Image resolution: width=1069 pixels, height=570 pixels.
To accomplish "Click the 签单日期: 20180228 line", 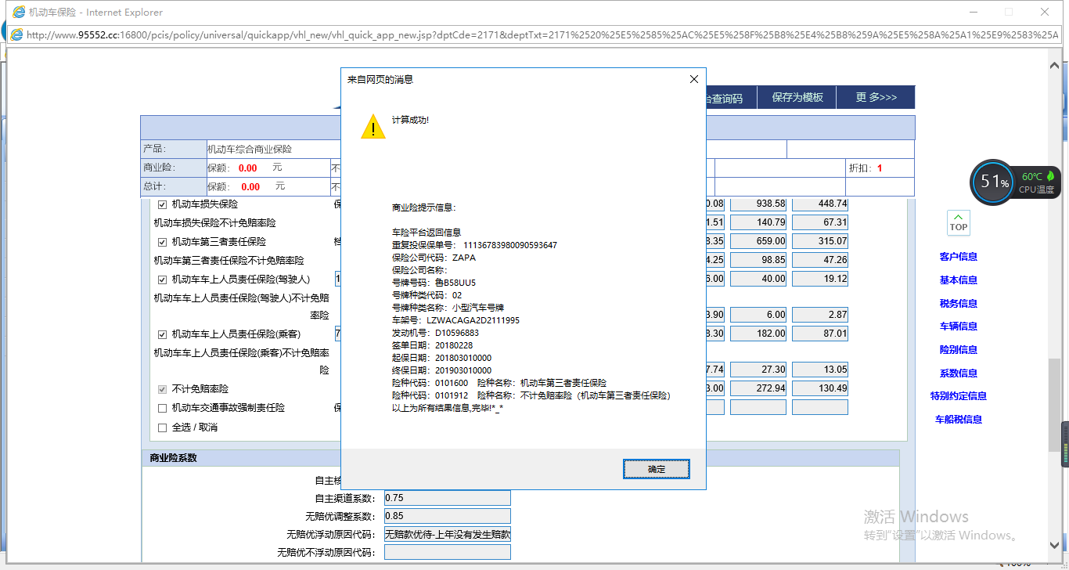I will point(432,345).
